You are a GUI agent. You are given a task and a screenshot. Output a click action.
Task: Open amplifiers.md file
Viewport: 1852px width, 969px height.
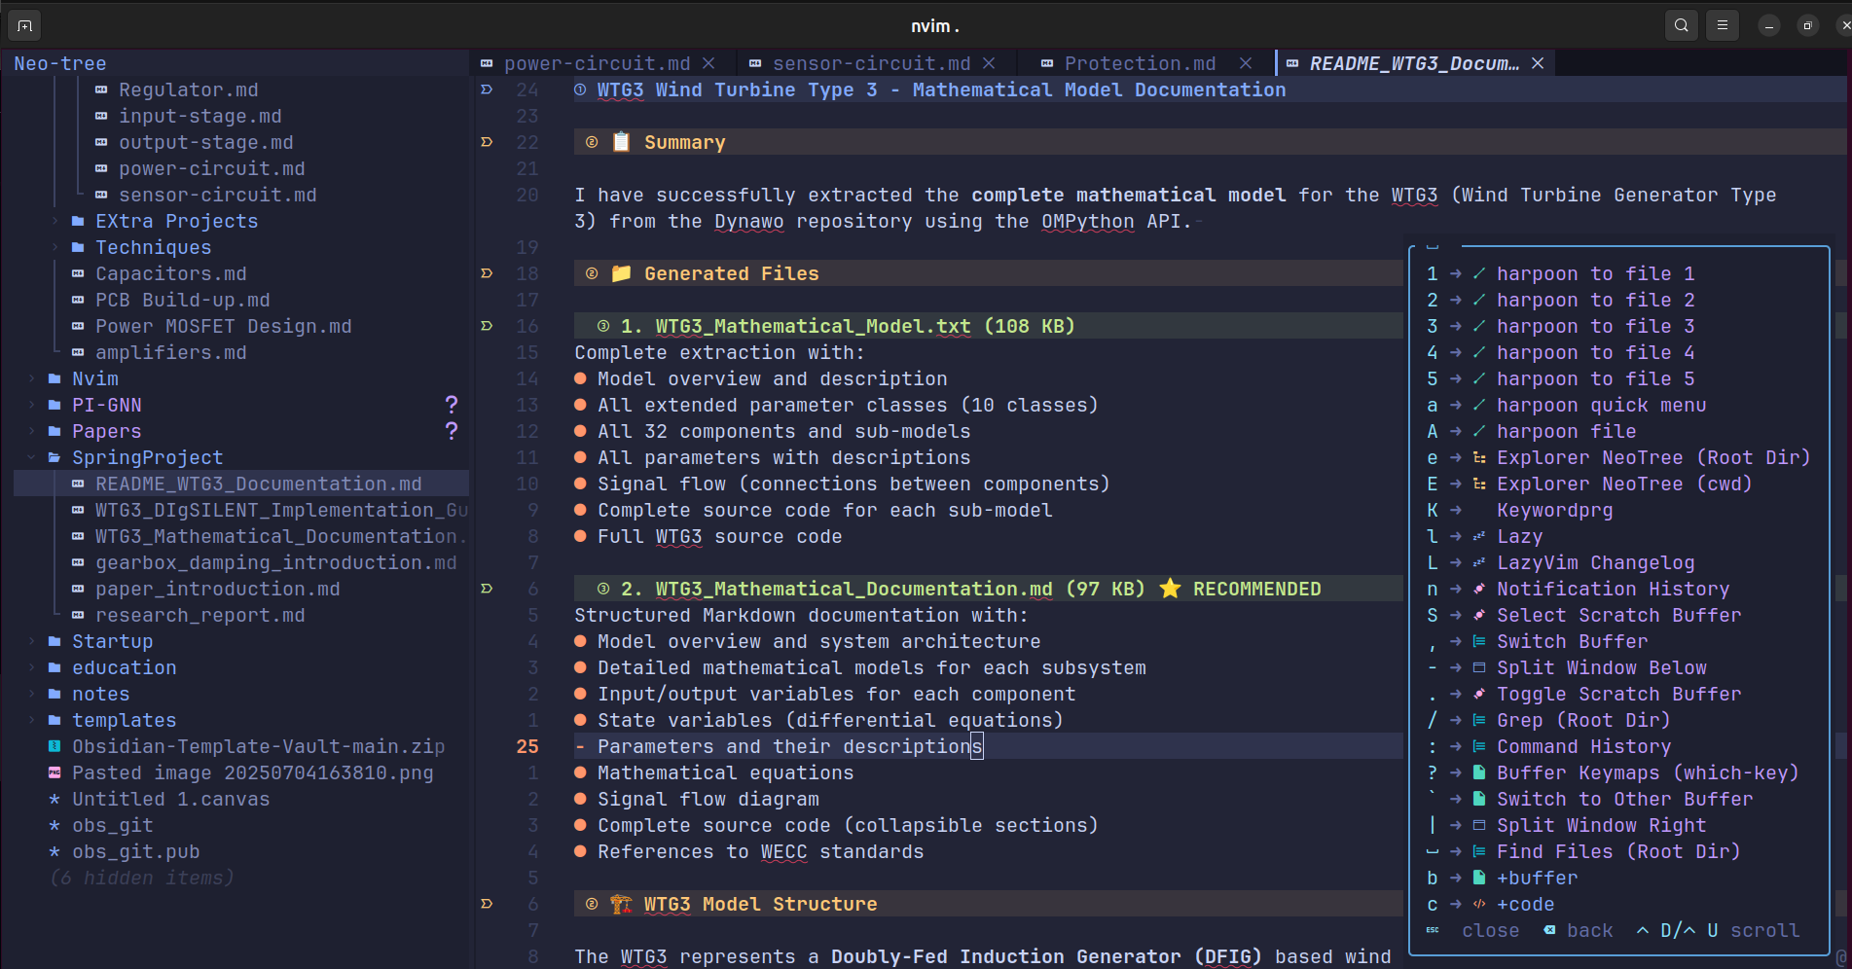pyautogui.click(x=170, y=352)
